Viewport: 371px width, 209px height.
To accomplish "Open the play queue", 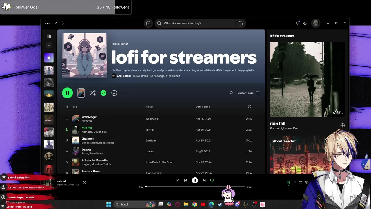I will tap(301, 183).
